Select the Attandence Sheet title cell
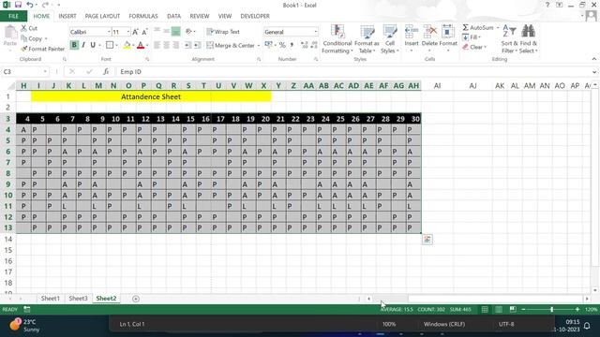Screen dimensions: 600x337 pos(151,96)
